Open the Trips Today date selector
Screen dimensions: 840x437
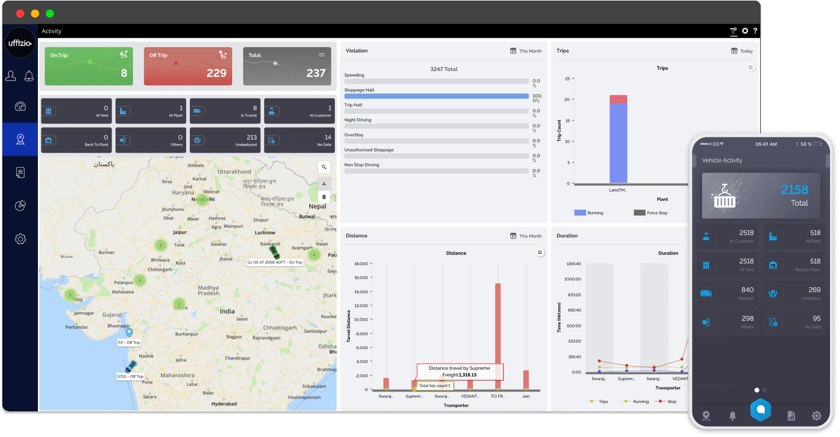click(x=742, y=51)
